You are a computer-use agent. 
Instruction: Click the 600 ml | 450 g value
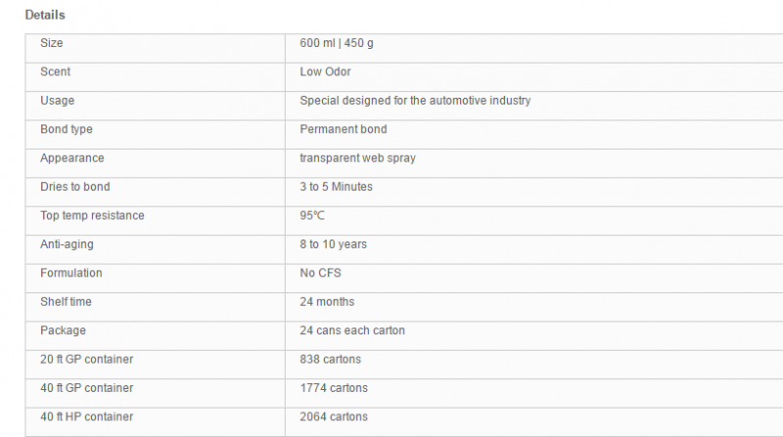point(337,43)
